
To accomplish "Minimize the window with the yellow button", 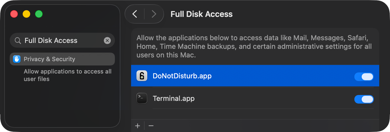I will pos(26,14).
